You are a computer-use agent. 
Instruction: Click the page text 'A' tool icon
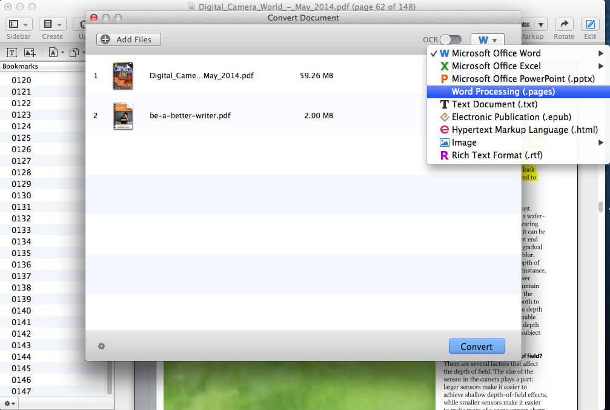pyautogui.click(x=53, y=52)
